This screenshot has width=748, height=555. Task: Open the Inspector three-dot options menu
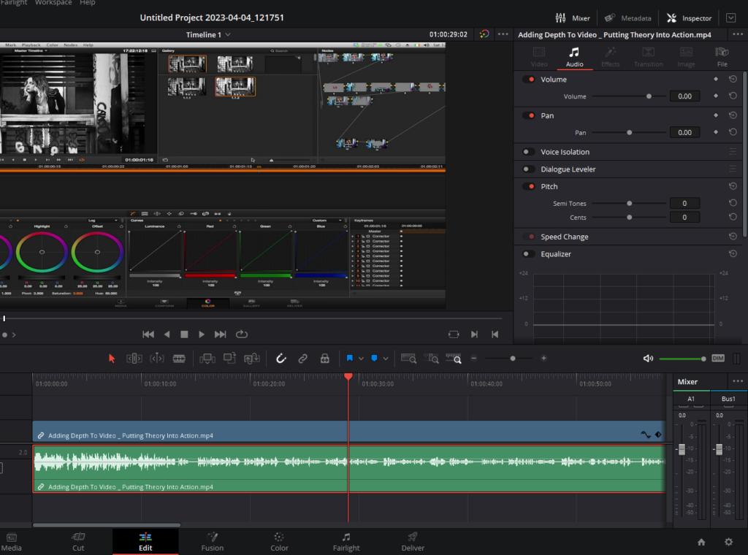click(x=738, y=34)
